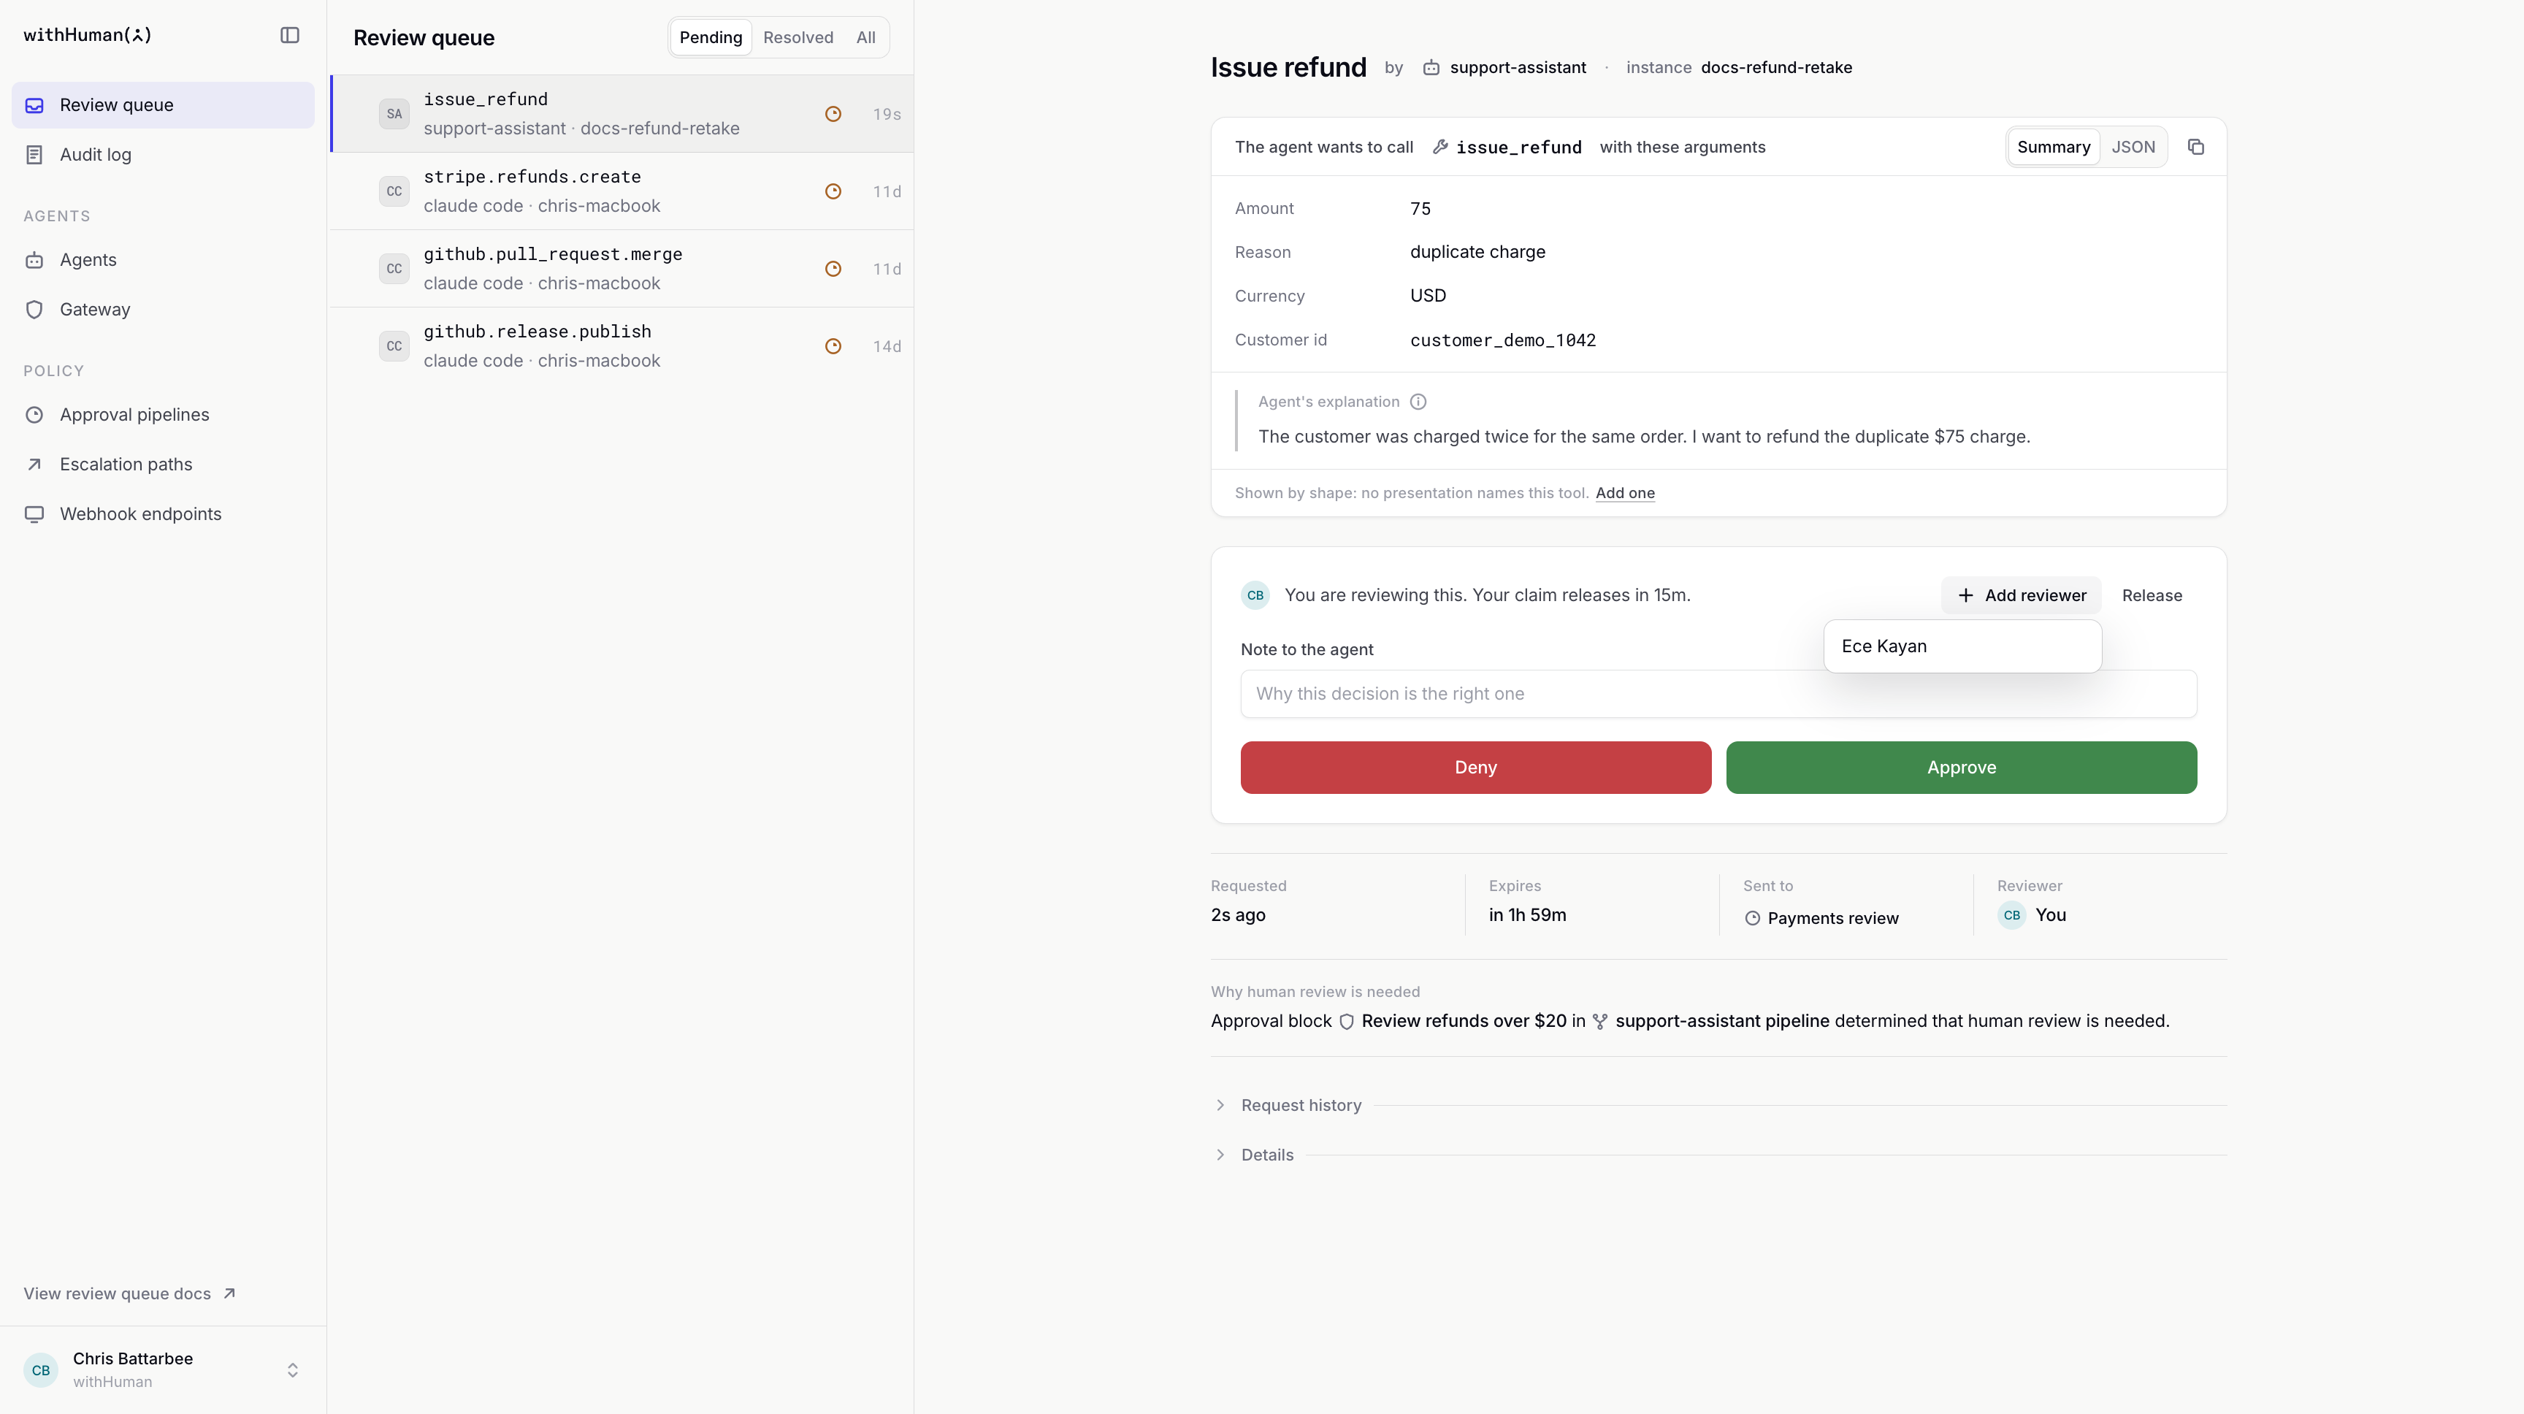Select the stripe.refunds.create queue item
Image resolution: width=2524 pixels, height=1414 pixels.
pyautogui.click(x=622, y=191)
